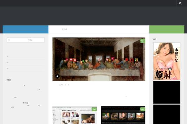
Task: Open the second folder category icon
Action: 7,62
